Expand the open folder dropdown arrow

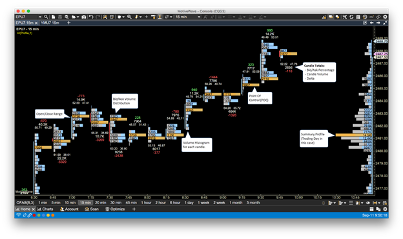point(78,17)
